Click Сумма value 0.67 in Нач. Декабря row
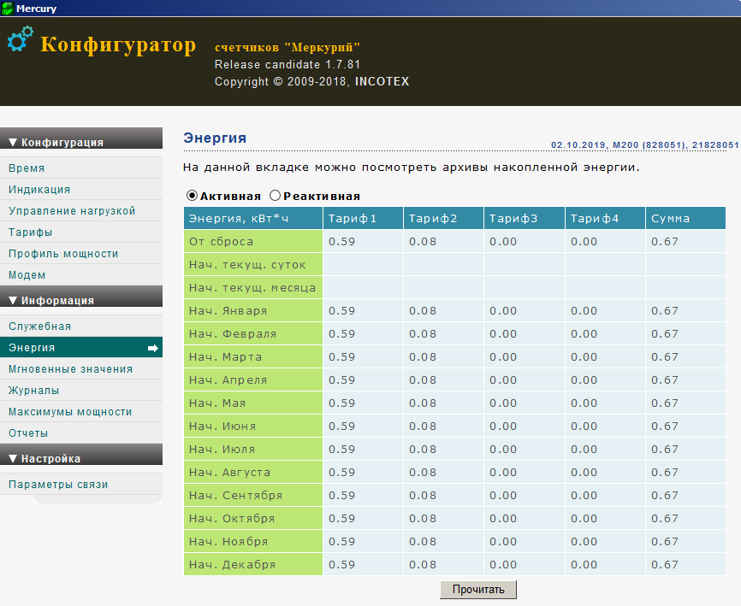 [685, 564]
